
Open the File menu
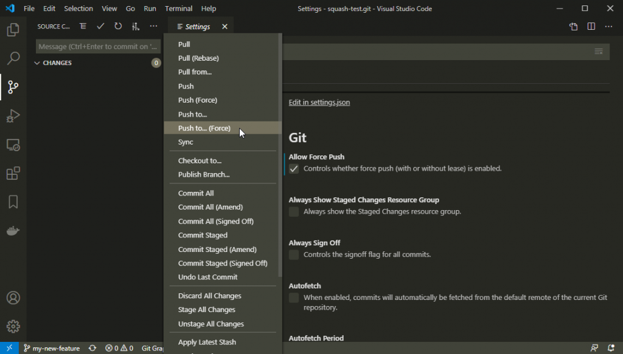coord(29,9)
